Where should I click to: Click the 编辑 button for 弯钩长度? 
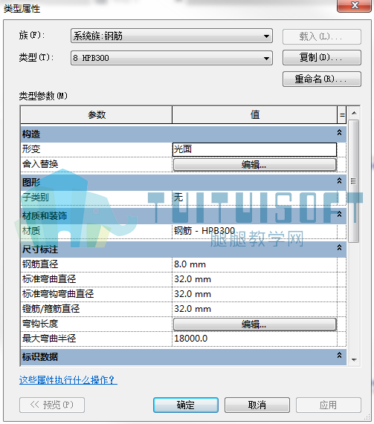tap(254, 324)
